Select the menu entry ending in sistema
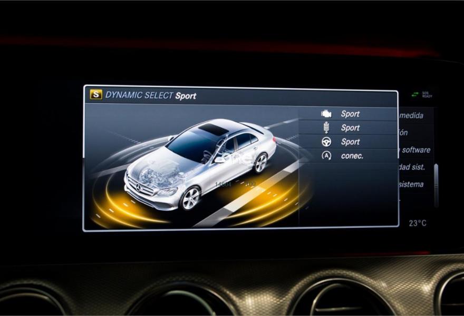The height and width of the screenshot is (316, 464). click(412, 184)
